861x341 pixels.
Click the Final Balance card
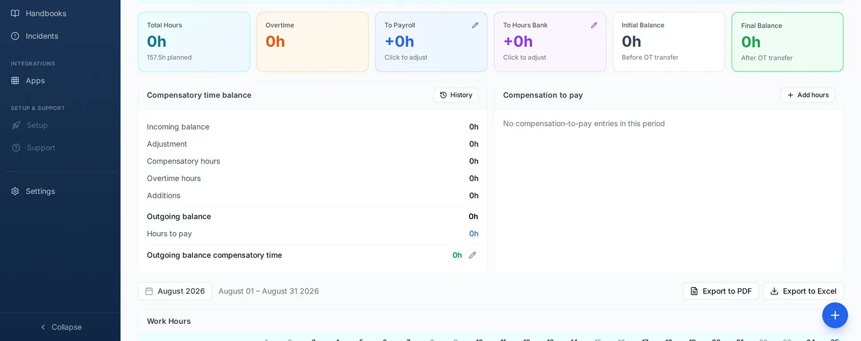coord(788,42)
